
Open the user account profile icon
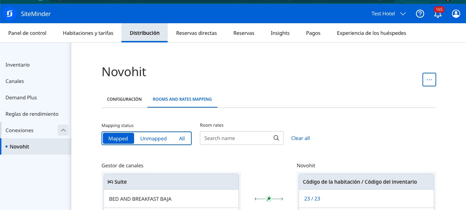(456, 14)
